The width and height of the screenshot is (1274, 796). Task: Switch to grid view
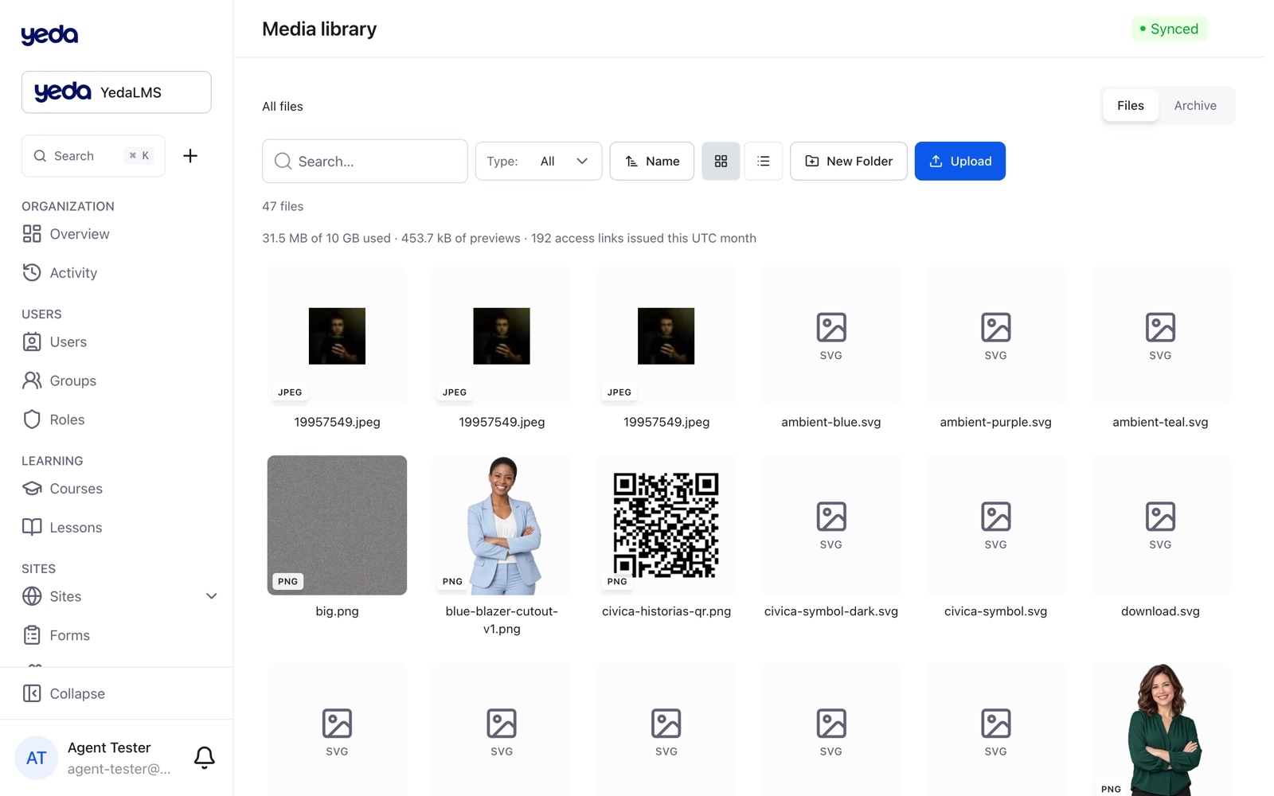721,161
